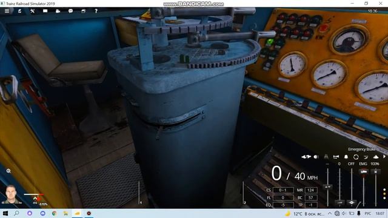
Task: Click the white rectangle message window icon
Action: click(45, 11)
